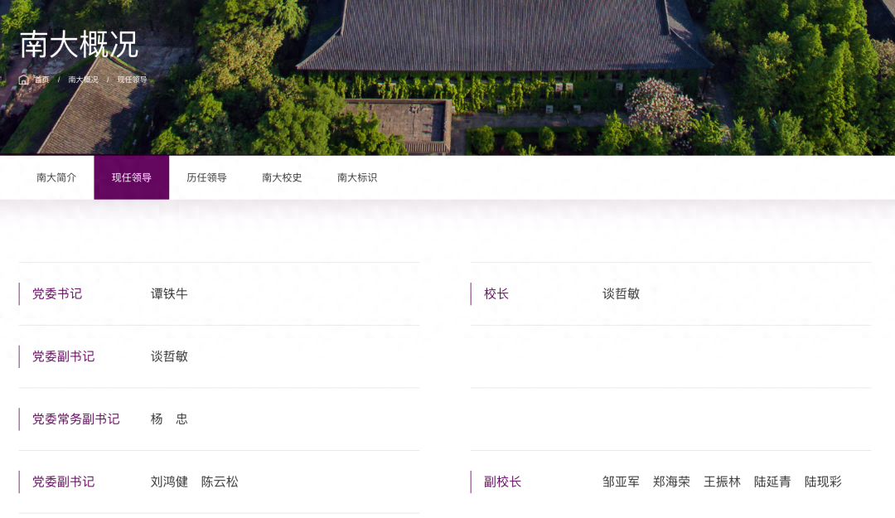Open 陆延青 vice president profile
This screenshot has height=518, width=895.
772,482
